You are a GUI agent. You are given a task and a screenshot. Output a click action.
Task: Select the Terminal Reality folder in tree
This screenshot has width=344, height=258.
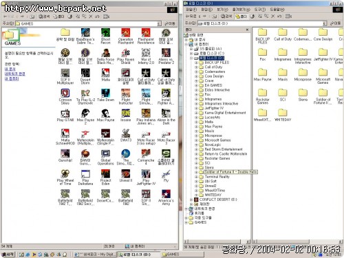217,177
